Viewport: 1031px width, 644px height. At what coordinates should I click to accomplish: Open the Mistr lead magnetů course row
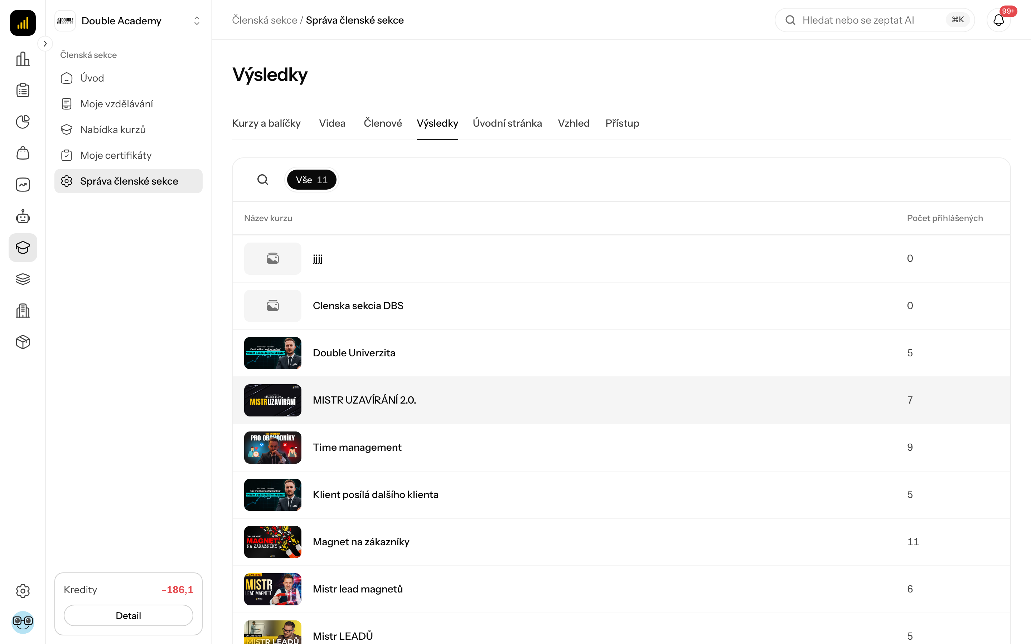click(x=621, y=590)
